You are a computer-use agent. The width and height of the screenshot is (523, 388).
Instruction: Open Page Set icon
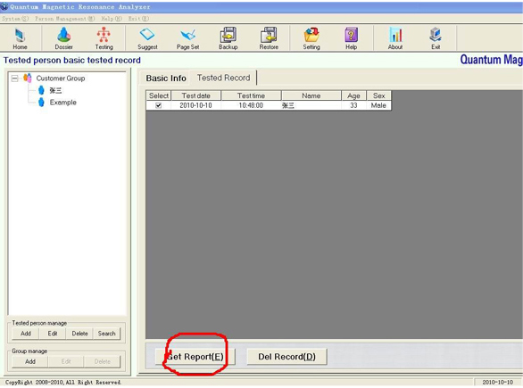pos(187,35)
